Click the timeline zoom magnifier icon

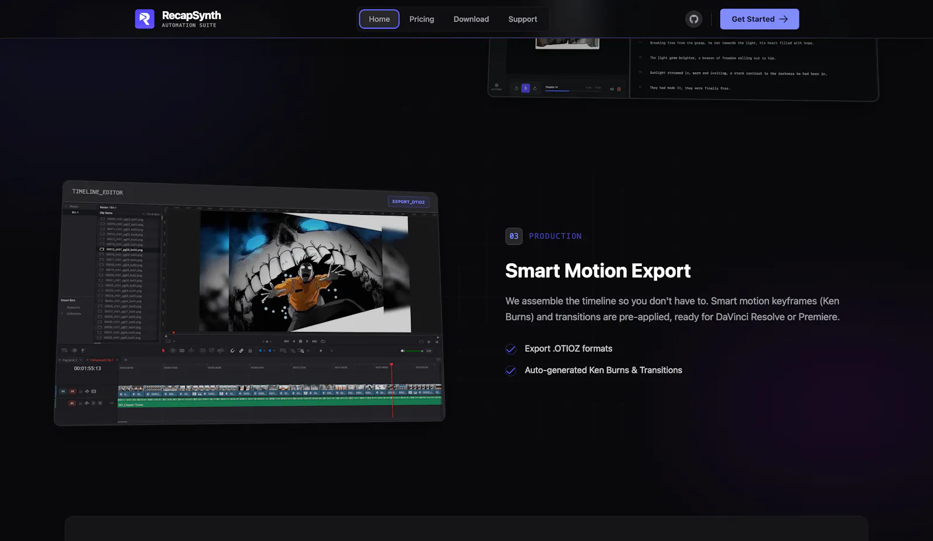pos(301,351)
